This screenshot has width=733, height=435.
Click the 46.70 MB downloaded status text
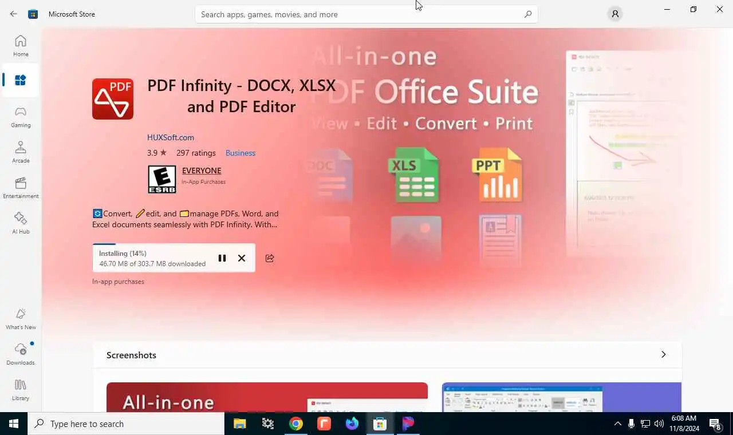[x=152, y=264]
